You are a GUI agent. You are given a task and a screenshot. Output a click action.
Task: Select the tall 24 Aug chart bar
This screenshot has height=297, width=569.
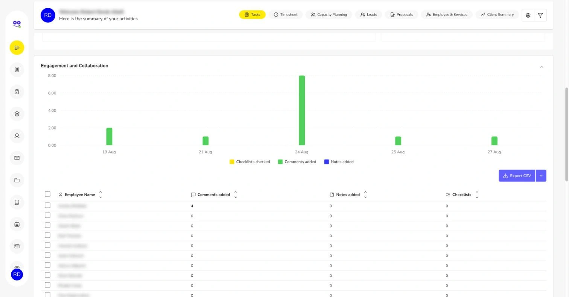click(302, 110)
